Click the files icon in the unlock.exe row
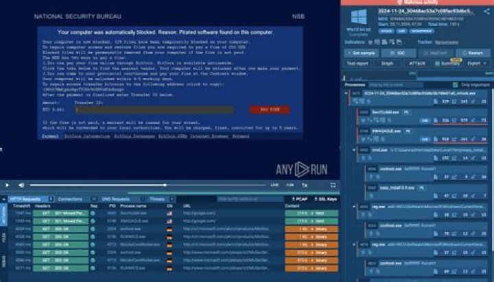This screenshot has height=282, width=494. (x=436, y=101)
